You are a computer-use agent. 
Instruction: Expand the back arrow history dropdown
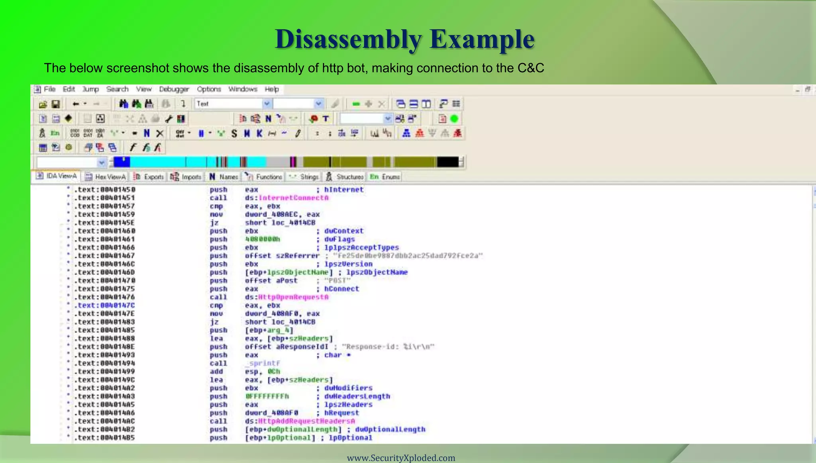[x=85, y=104]
